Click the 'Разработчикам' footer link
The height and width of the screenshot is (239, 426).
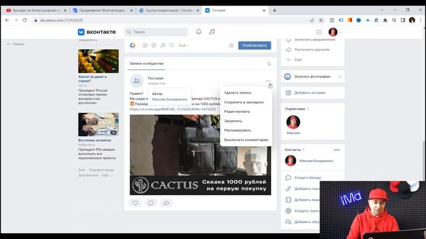coord(101,170)
